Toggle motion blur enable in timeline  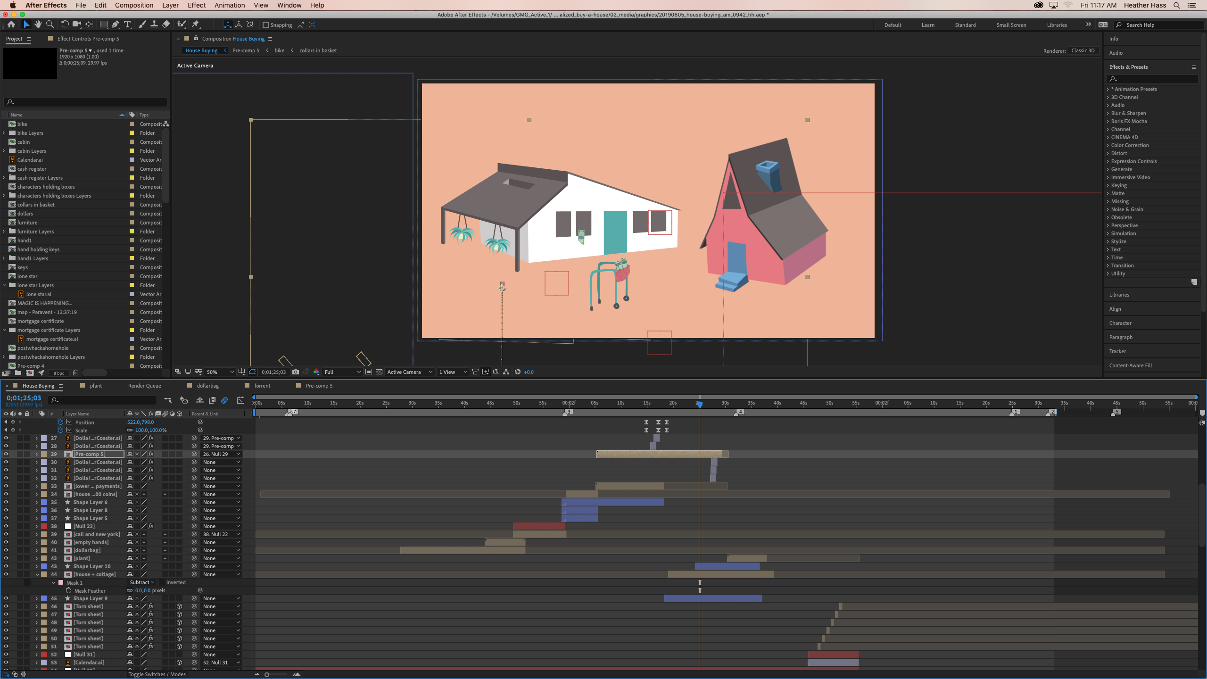pos(224,400)
